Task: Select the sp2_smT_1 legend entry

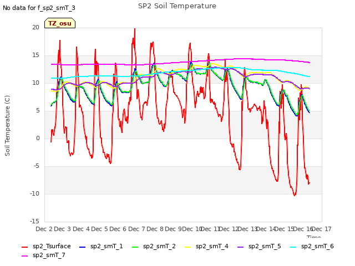Action: 101,246
